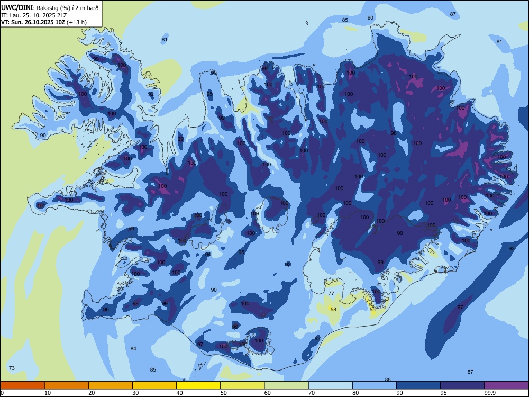Click the legend tick label 20
Image resolution: width=529 pixels, height=397 pixels.
[x=92, y=393]
